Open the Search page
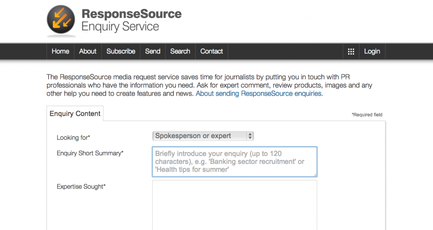 pos(180,52)
